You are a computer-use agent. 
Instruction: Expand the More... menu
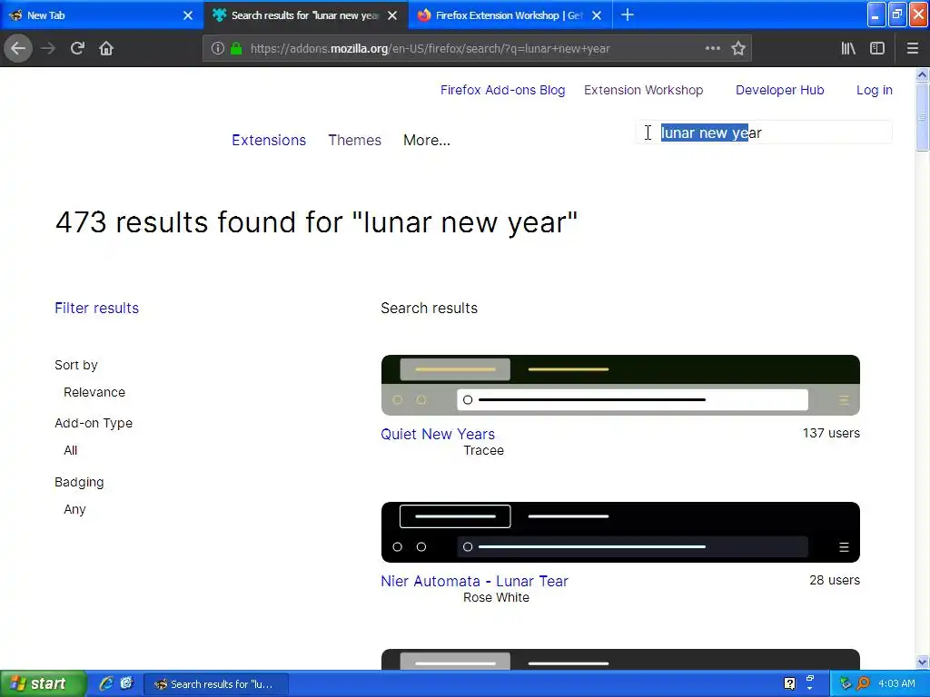(x=427, y=140)
